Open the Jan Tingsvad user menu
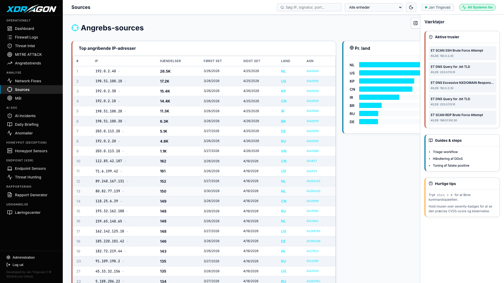The height and width of the screenshot is (283, 504). pyautogui.click(x=438, y=7)
